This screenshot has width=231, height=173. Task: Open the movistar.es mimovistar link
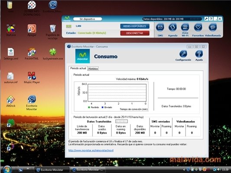pyautogui.click(x=91, y=150)
